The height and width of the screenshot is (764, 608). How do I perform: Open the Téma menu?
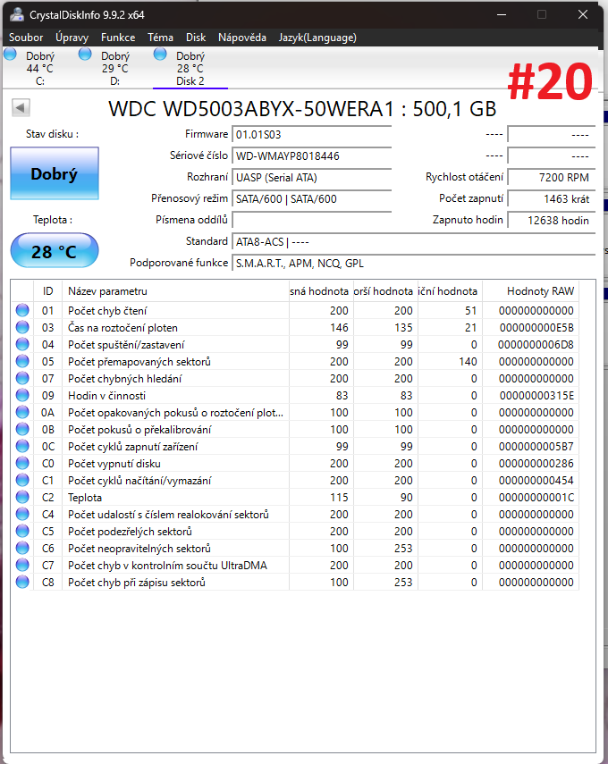[160, 38]
